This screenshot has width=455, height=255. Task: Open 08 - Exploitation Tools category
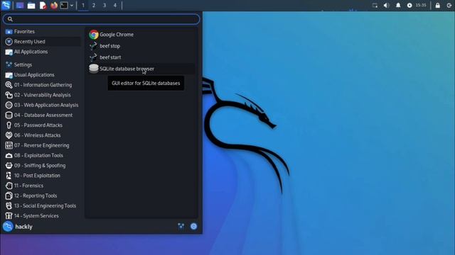(43, 156)
